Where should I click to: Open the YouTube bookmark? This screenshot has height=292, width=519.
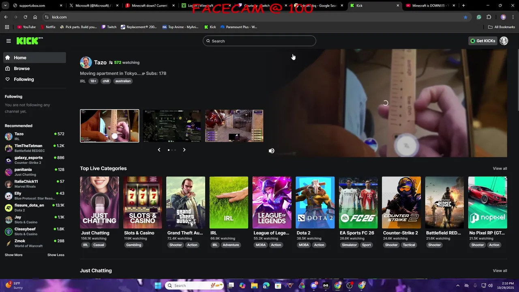click(x=26, y=27)
